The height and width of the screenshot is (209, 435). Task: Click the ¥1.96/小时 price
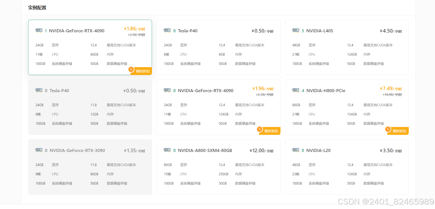click(263, 88)
